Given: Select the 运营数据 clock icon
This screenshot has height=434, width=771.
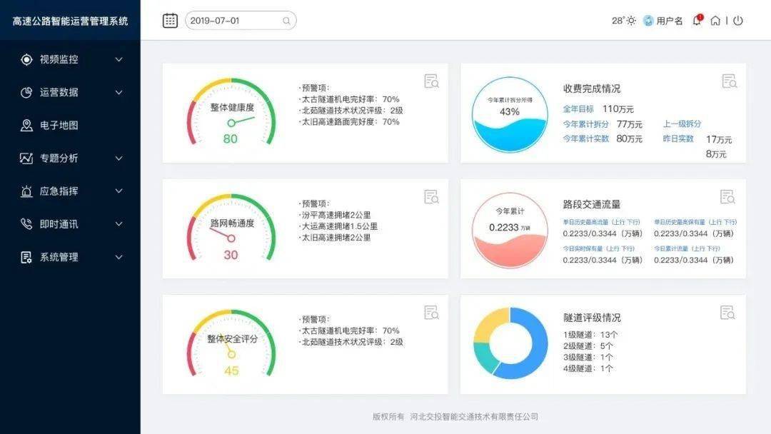Looking at the screenshot, I should (x=27, y=93).
